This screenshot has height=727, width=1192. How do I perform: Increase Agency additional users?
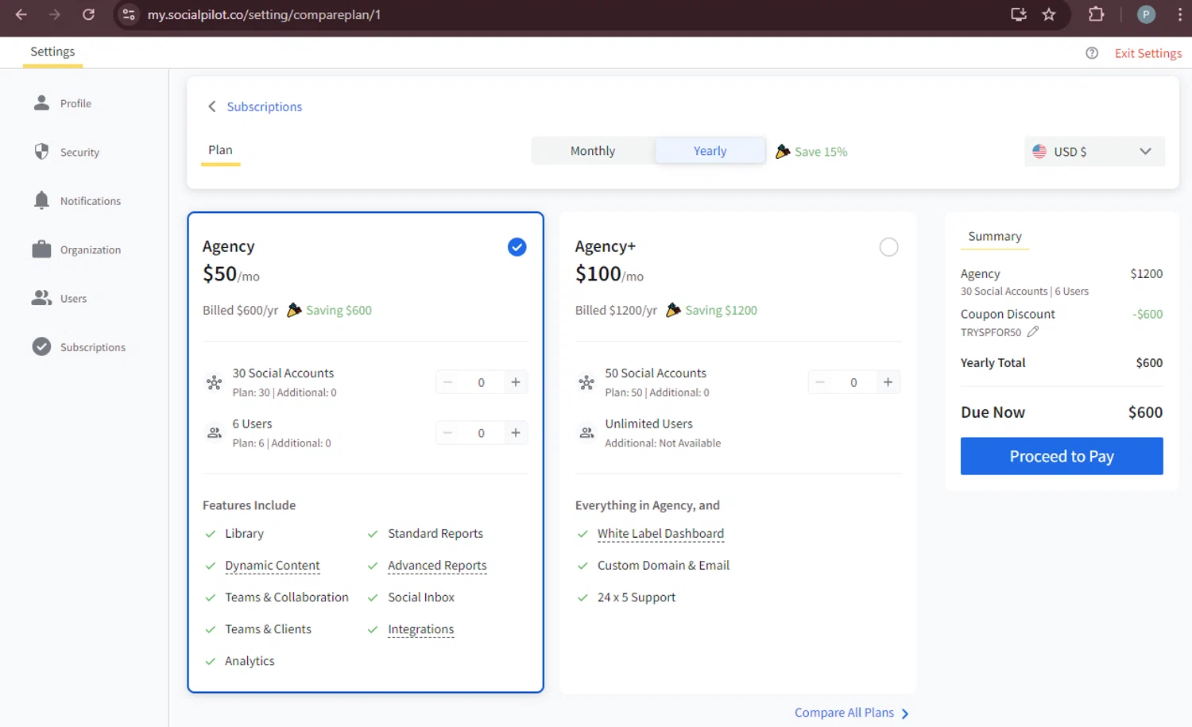click(516, 433)
